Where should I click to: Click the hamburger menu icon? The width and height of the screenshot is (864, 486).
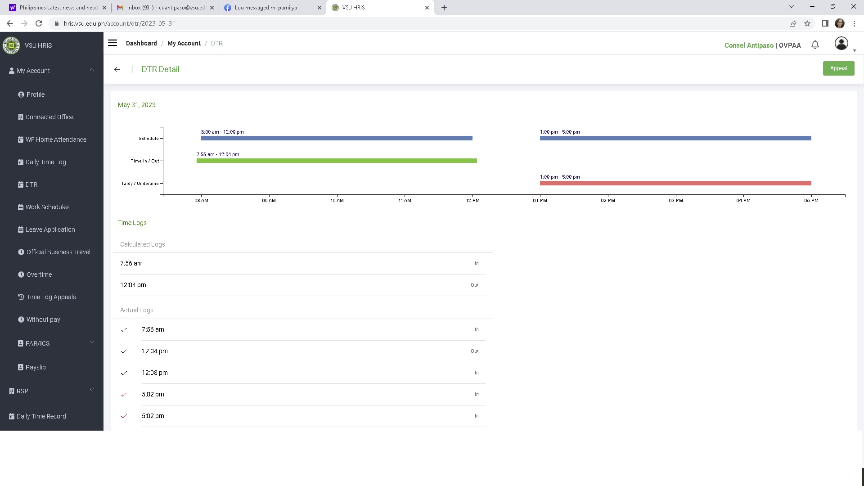112,43
